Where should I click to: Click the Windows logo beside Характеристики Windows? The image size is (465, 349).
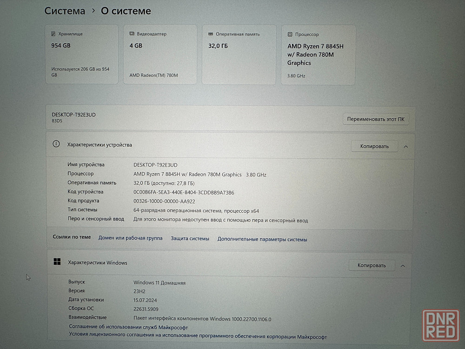pyautogui.click(x=57, y=262)
